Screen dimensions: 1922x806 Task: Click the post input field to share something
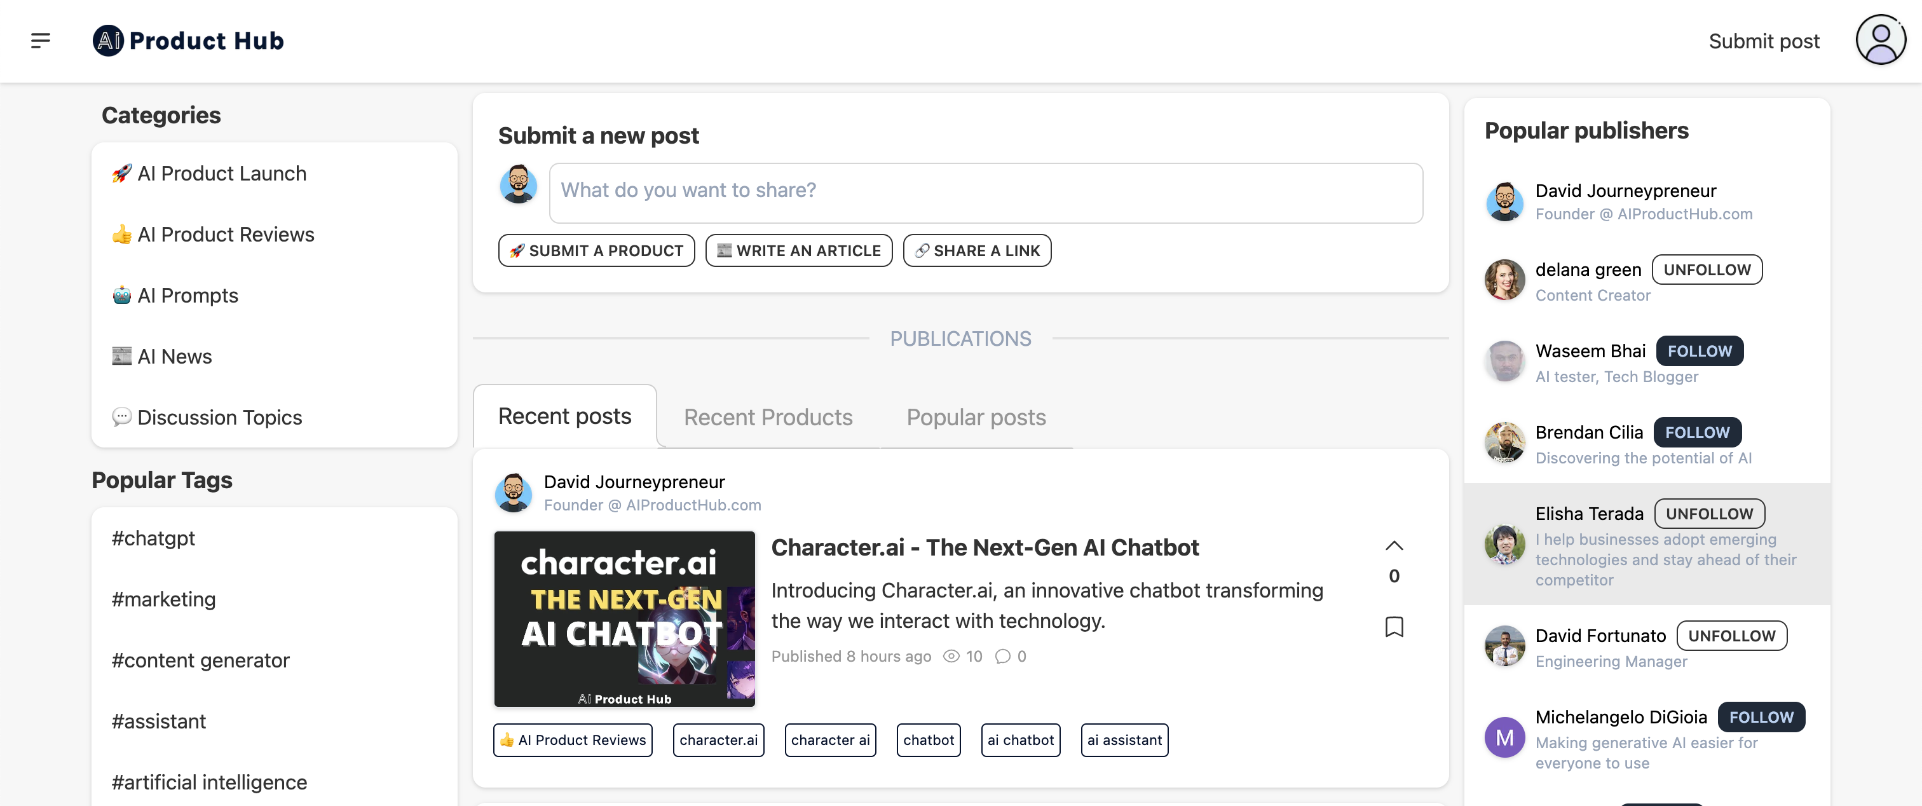(x=986, y=192)
